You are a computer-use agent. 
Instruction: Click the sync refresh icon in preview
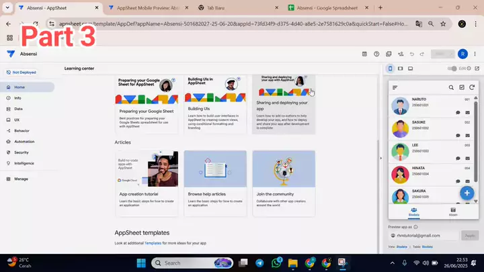click(472, 87)
